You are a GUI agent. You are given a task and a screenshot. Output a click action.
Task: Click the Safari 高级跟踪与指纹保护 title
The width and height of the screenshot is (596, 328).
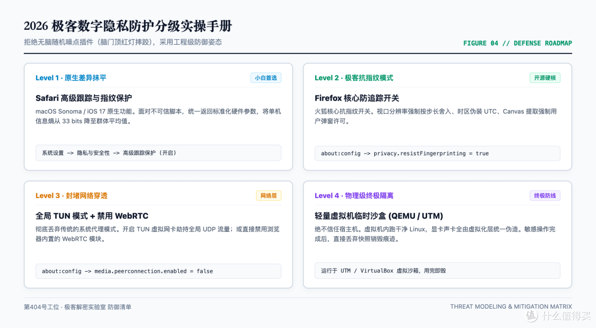pyautogui.click(x=84, y=98)
